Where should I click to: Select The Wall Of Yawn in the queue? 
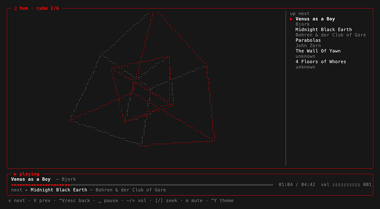click(318, 51)
